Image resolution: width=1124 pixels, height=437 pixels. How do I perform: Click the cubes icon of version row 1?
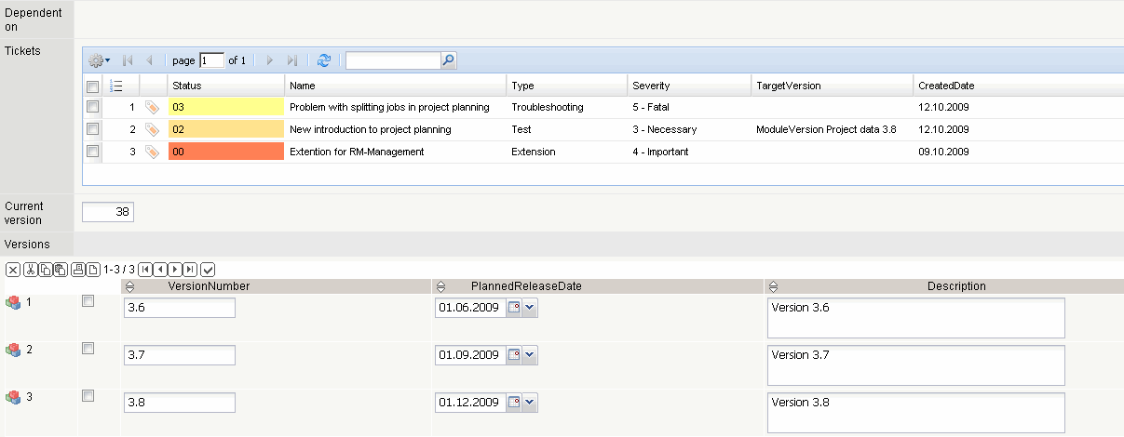click(13, 302)
